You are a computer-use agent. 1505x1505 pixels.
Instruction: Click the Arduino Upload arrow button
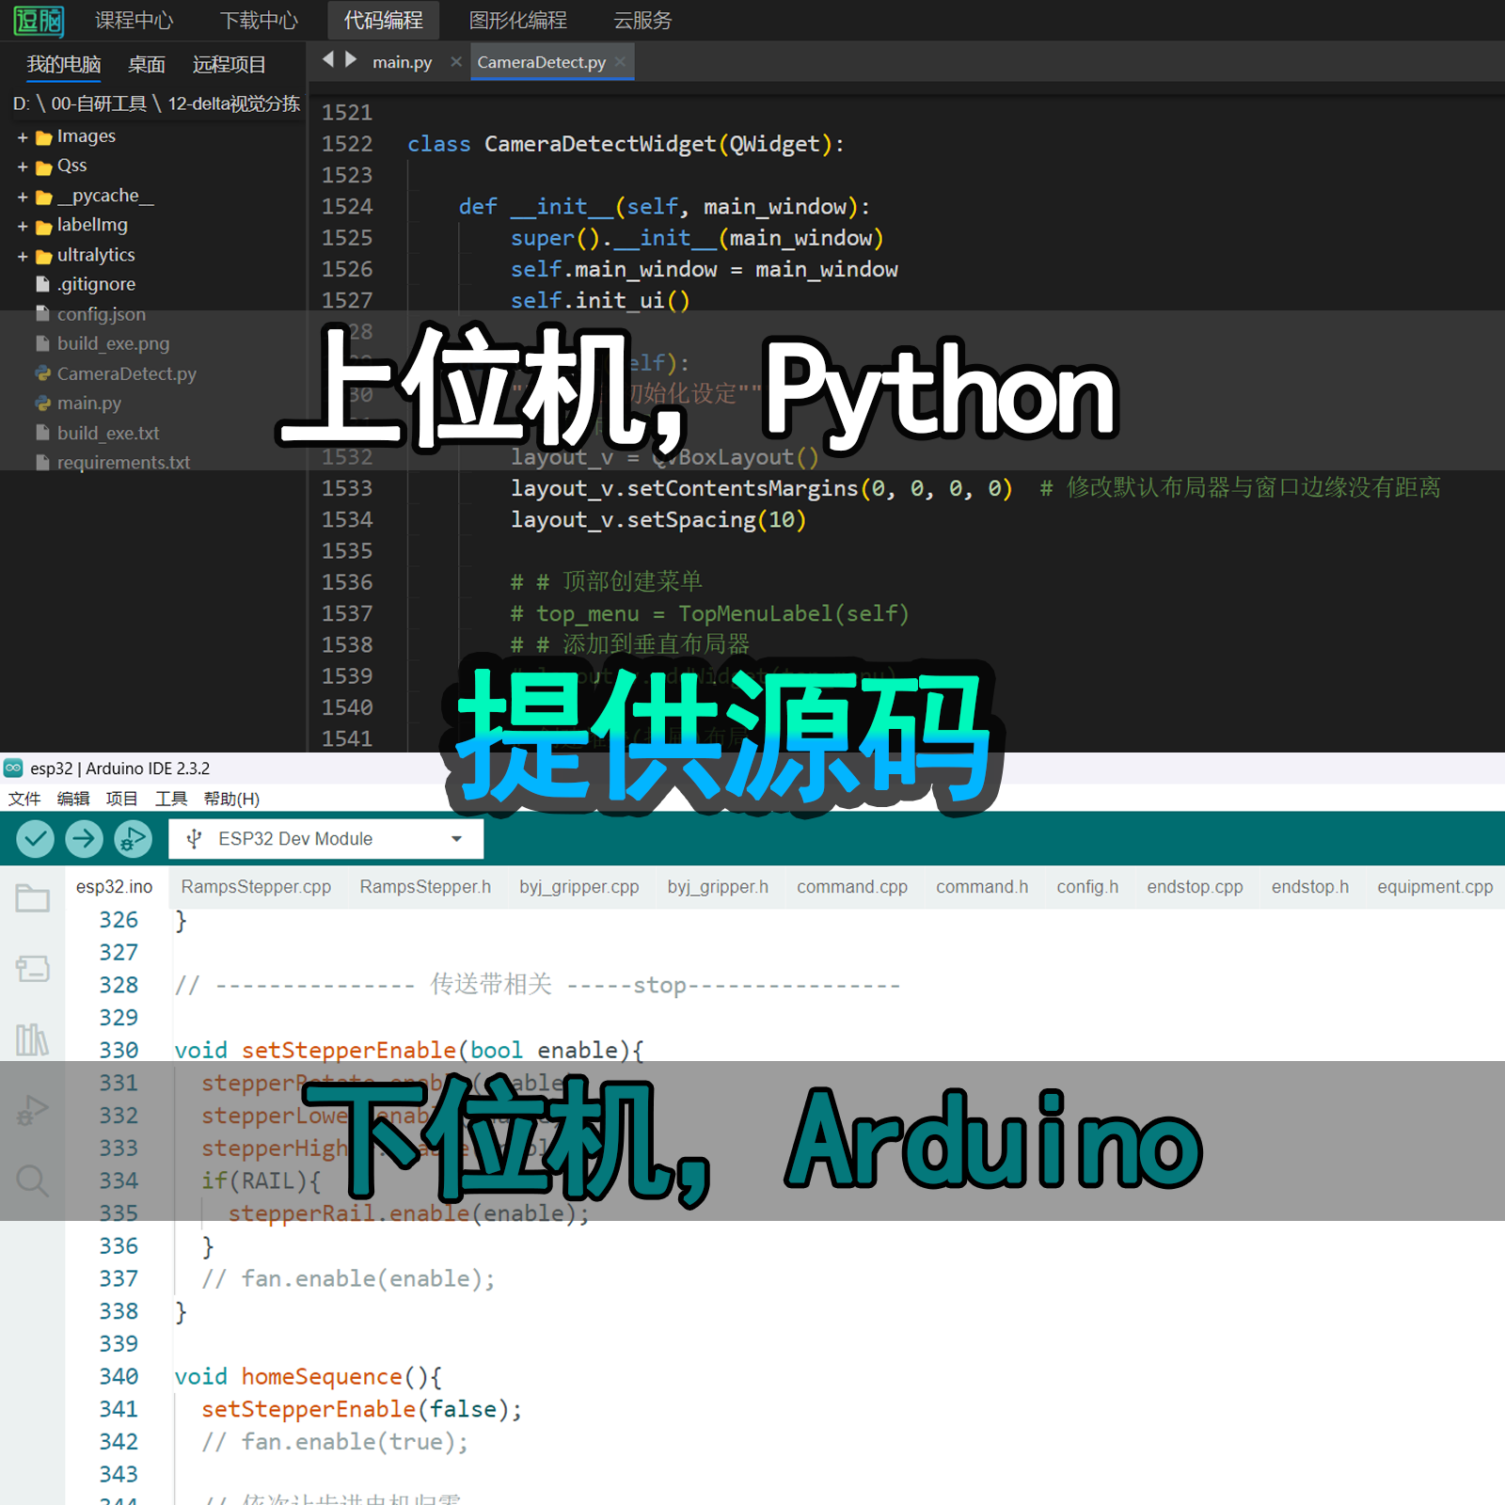(84, 838)
